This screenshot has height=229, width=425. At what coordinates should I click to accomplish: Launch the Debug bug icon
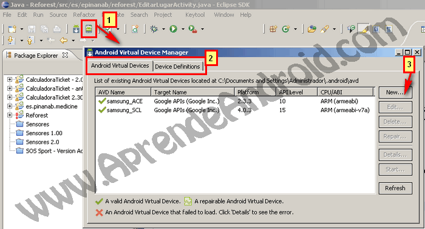pyautogui.click(x=154, y=29)
